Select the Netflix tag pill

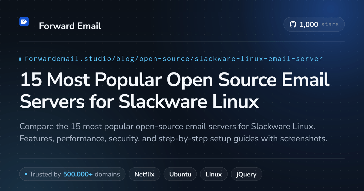[x=144, y=174]
